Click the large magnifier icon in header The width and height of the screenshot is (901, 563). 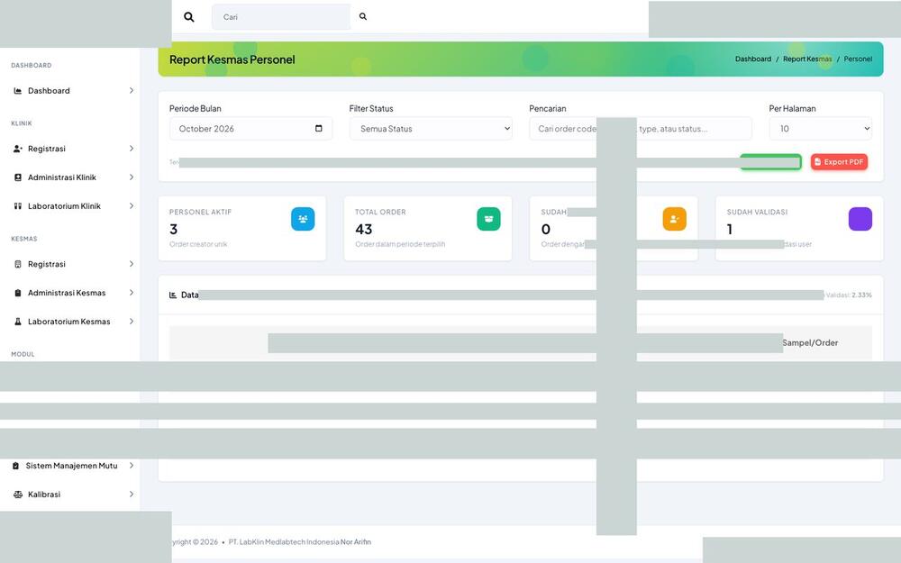coord(188,16)
